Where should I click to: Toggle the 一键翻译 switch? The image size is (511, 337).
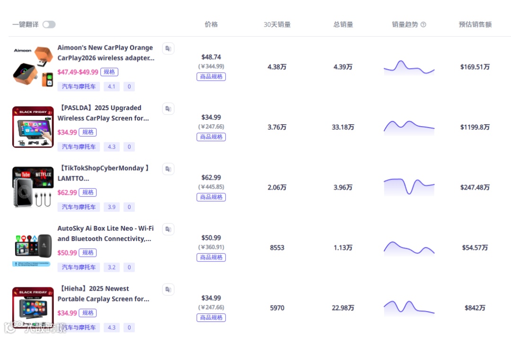point(49,25)
